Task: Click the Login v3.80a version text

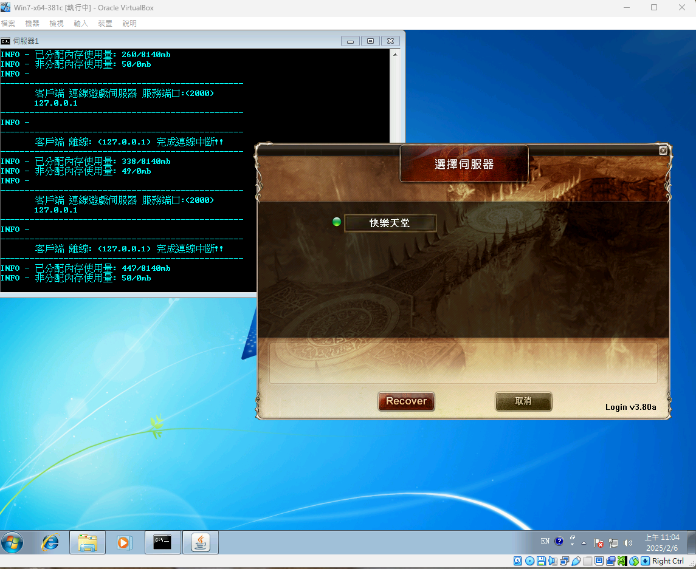Action: point(631,407)
